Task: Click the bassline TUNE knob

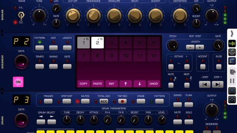Action: pyautogui.click(x=39, y=16)
